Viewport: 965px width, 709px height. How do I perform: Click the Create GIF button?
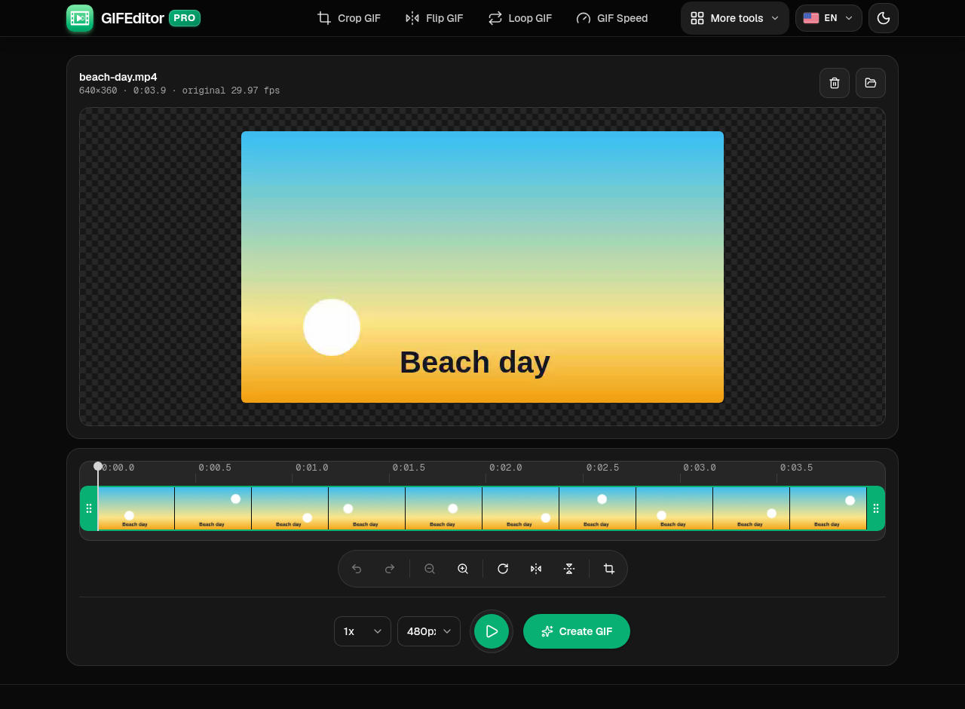(x=577, y=631)
